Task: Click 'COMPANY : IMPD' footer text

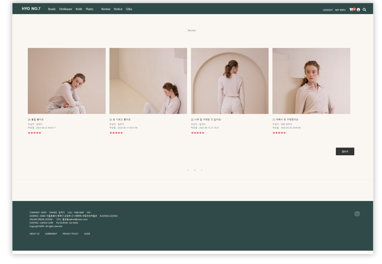Action: 38,212
